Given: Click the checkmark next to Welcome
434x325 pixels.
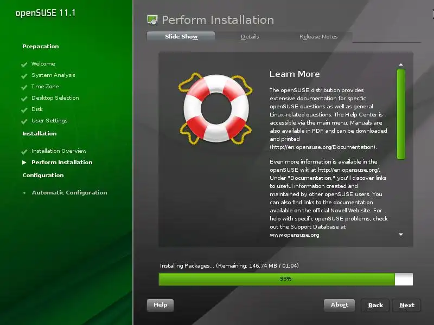Looking at the screenshot, I should click(24, 64).
